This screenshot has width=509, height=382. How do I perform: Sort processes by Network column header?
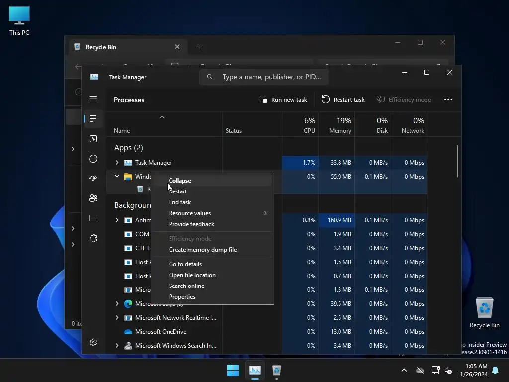click(x=410, y=125)
